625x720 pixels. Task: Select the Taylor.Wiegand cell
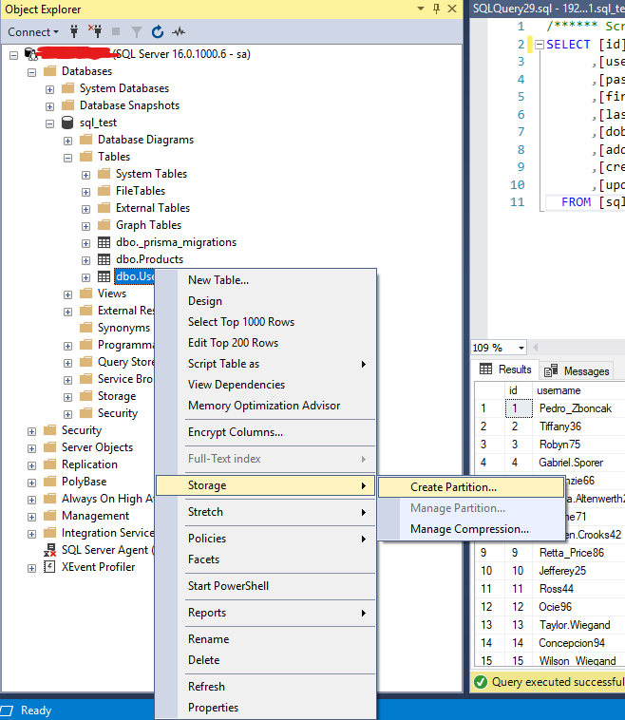click(578, 625)
